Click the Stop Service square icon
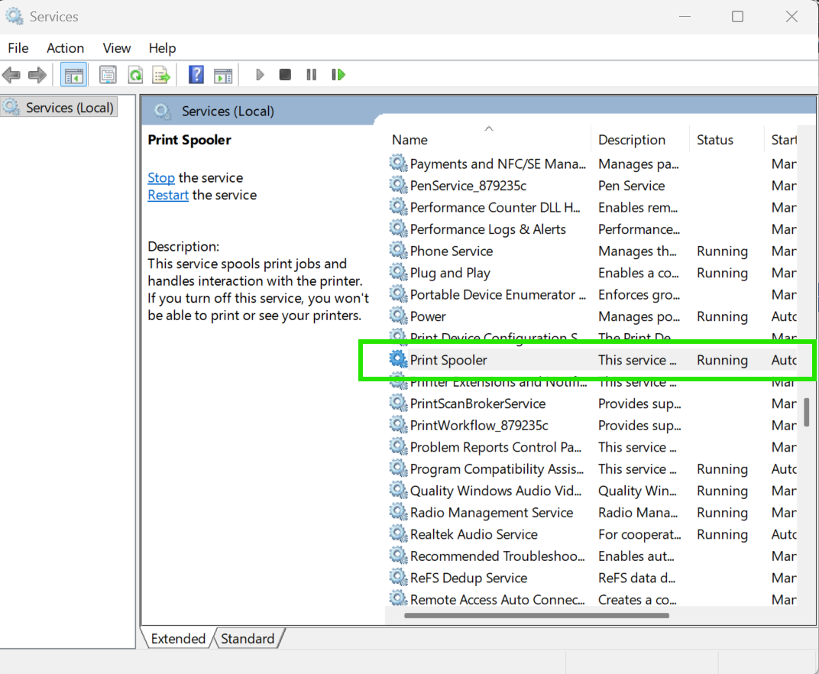 coord(285,75)
